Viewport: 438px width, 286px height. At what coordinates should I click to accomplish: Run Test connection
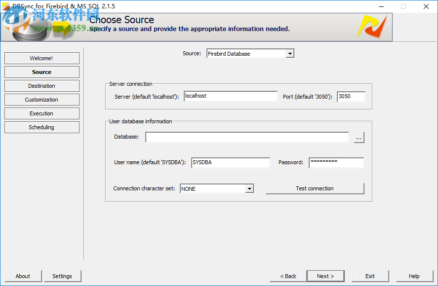tap(315, 188)
